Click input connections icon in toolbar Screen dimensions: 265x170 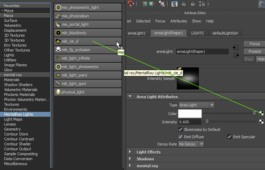[145, 4]
